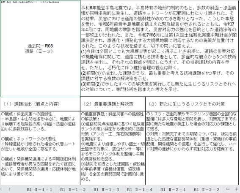The height and width of the screenshot is (193, 240).
Task: Select the answer cell starting 〇最重要課題：斜面災害への脆弱性
Action: (113, 148)
